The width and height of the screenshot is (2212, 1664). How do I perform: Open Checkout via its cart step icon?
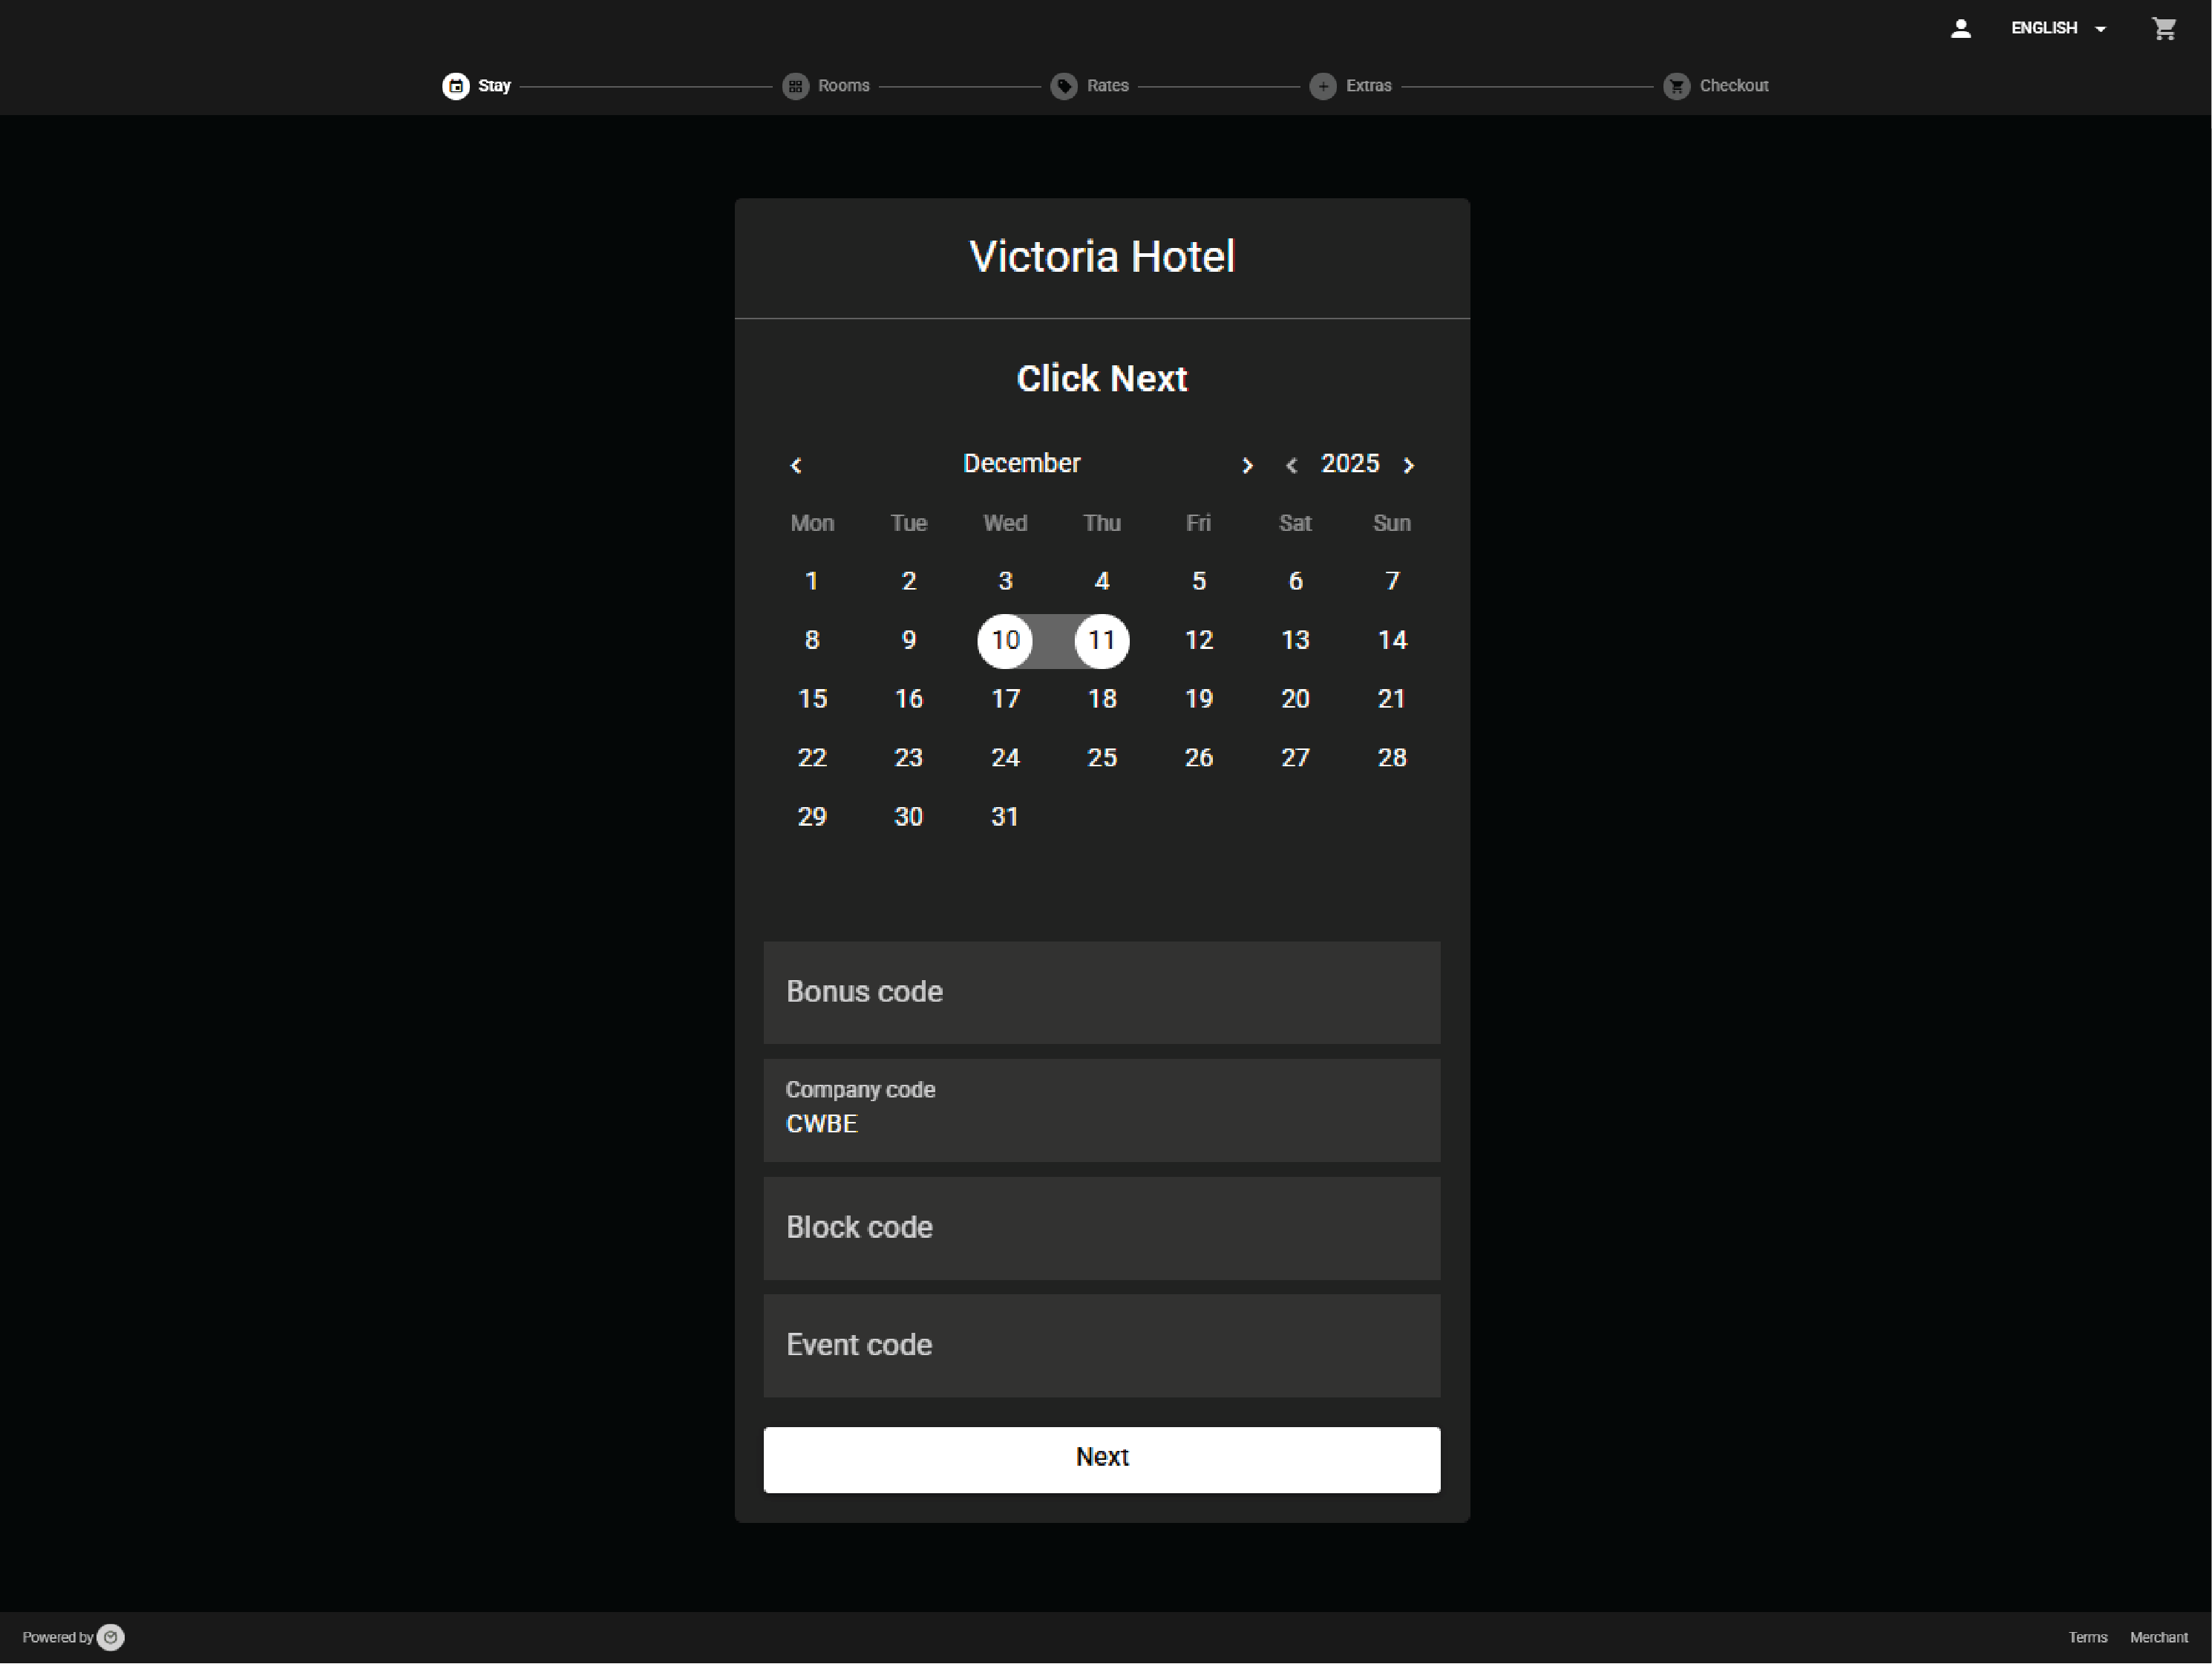point(1676,86)
